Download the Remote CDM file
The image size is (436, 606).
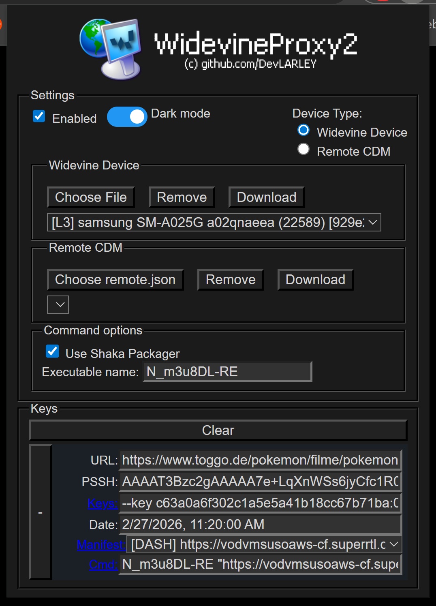(315, 280)
